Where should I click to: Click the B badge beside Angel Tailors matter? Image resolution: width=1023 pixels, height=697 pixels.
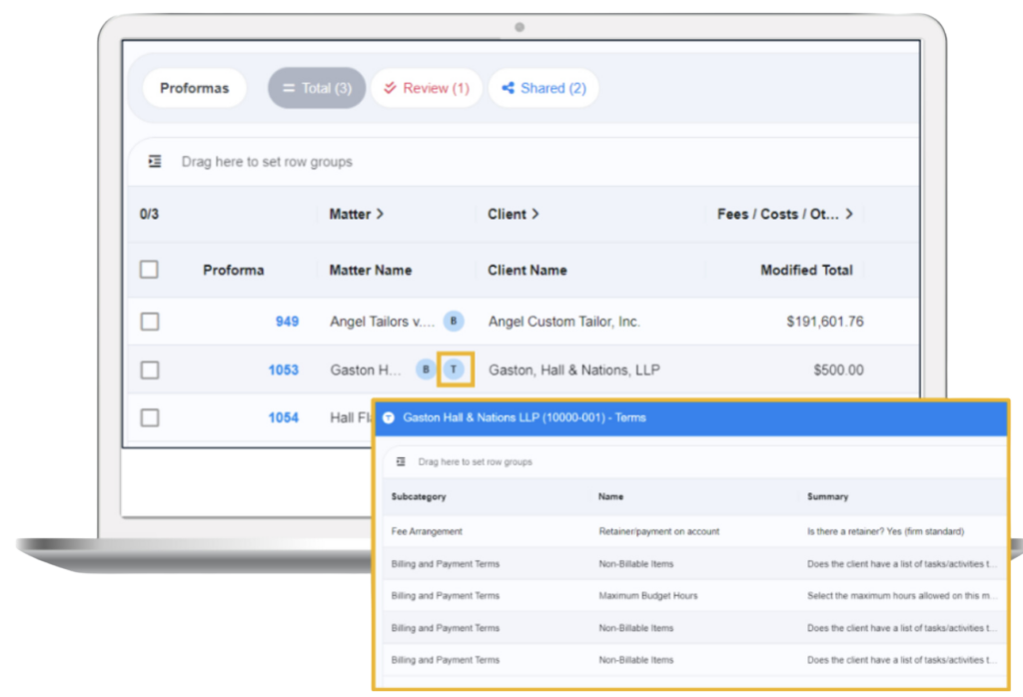click(x=454, y=322)
